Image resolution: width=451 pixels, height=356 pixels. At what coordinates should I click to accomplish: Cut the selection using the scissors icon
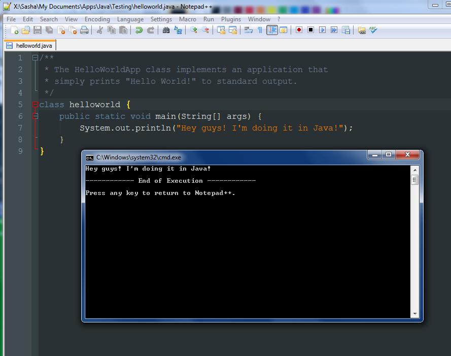100,30
